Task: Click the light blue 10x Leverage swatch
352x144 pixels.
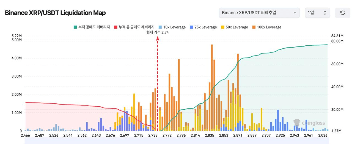Action: click(160, 27)
